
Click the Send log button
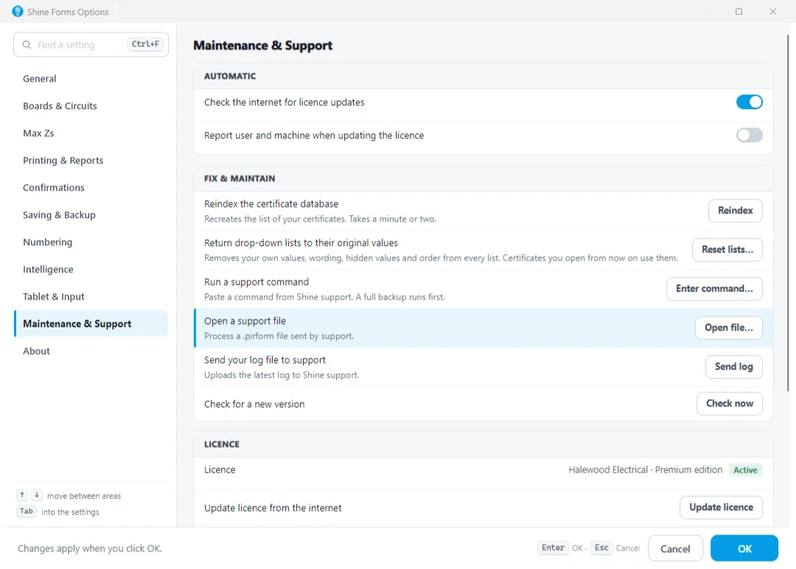[x=733, y=367]
